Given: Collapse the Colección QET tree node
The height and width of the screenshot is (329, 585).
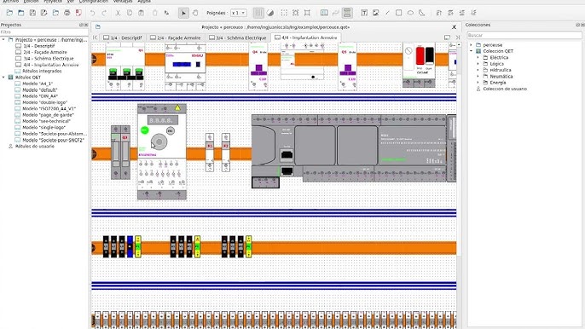Looking at the screenshot, I should [472, 51].
